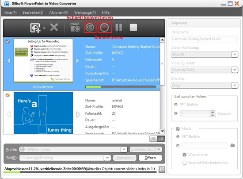
Task: Enable Soundeffekte beibehalten checkbox
Action: pos(184,163)
